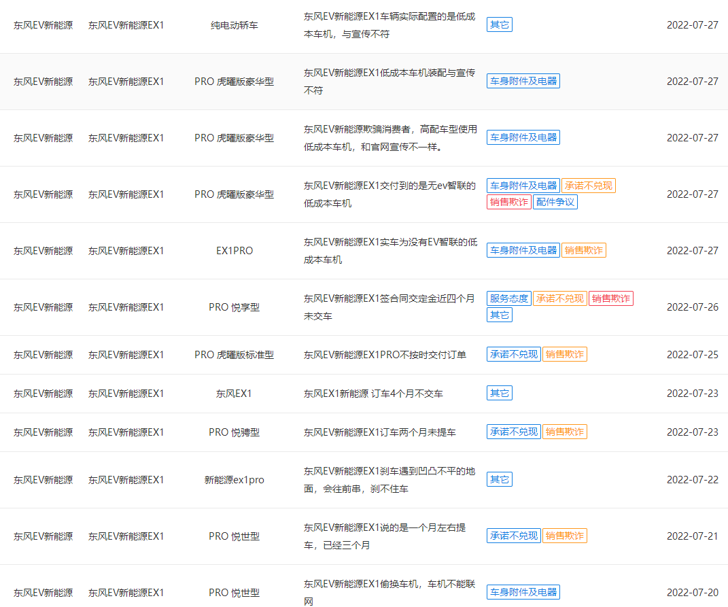The width and height of the screenshot is (728, 607).
Task: Click 承诺不兑现 tag in 虎曜版标准型 row
Action: coord(513,354)
